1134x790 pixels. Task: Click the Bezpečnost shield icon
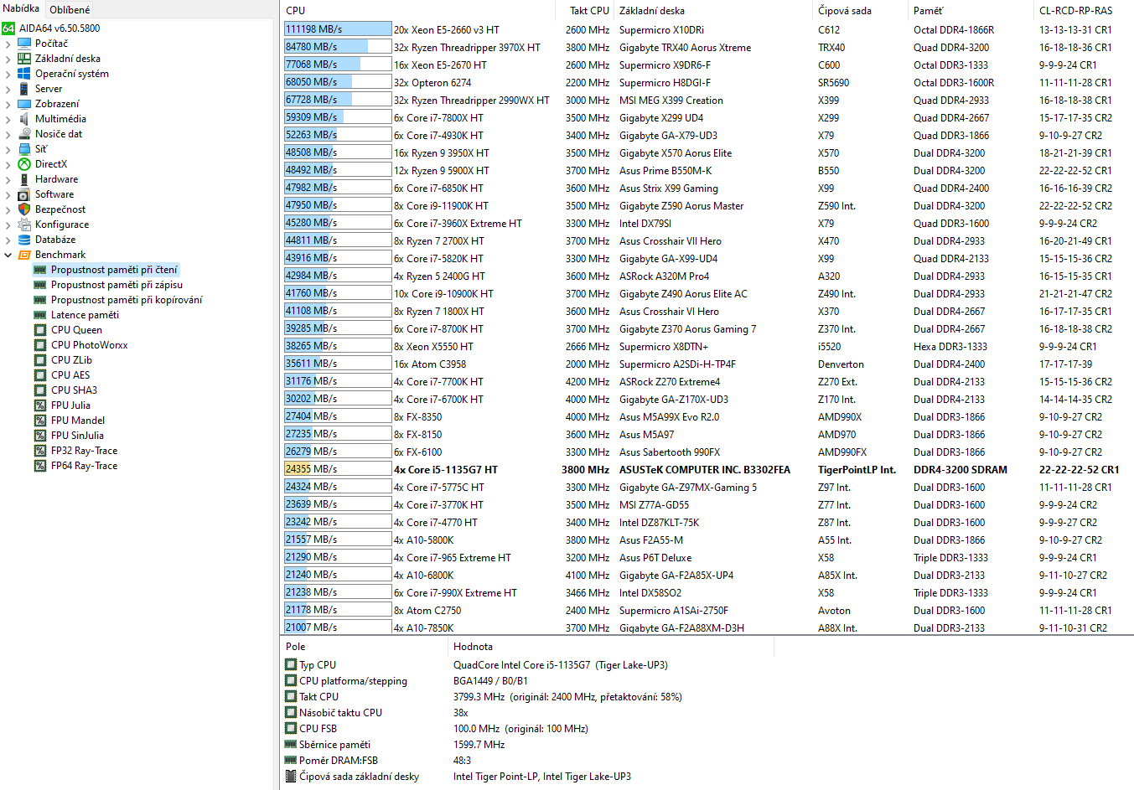24,209
